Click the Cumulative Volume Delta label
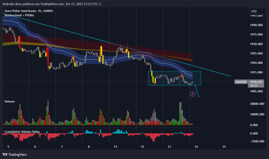The height and width of the screenshot is (159, 269). point(22,132)
